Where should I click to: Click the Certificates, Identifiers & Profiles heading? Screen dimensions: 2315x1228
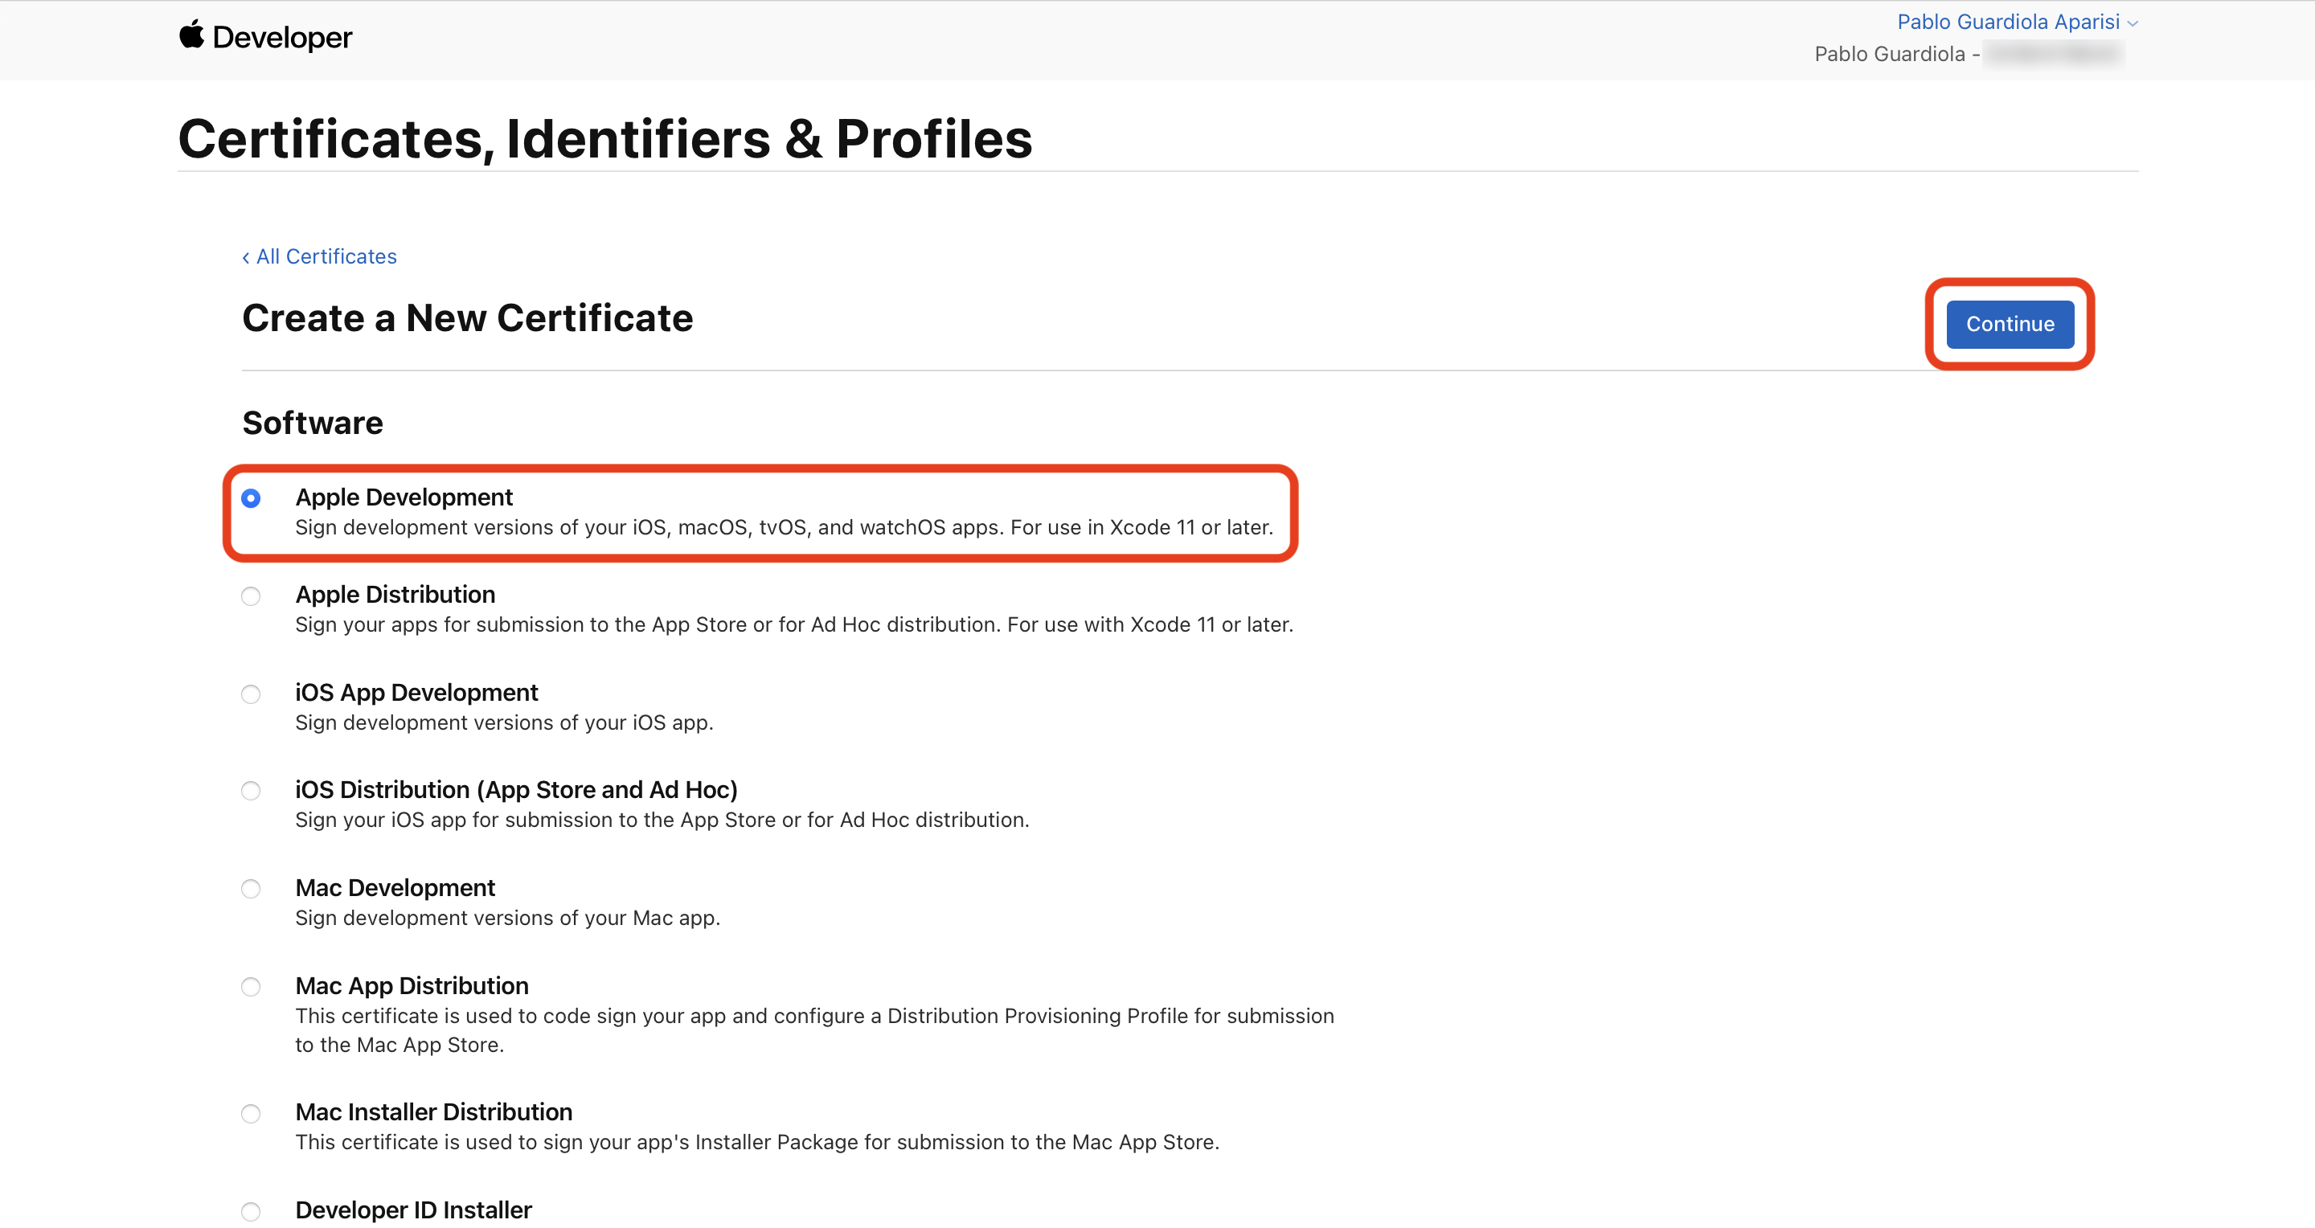coord(604,139)
